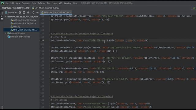
Task: Hide the Project panel with minus icon
Action: [37, 13]
